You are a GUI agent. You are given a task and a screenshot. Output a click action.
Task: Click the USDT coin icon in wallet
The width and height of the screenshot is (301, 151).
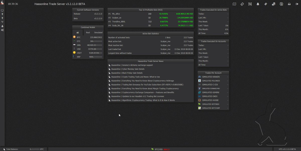click(74, 53)
